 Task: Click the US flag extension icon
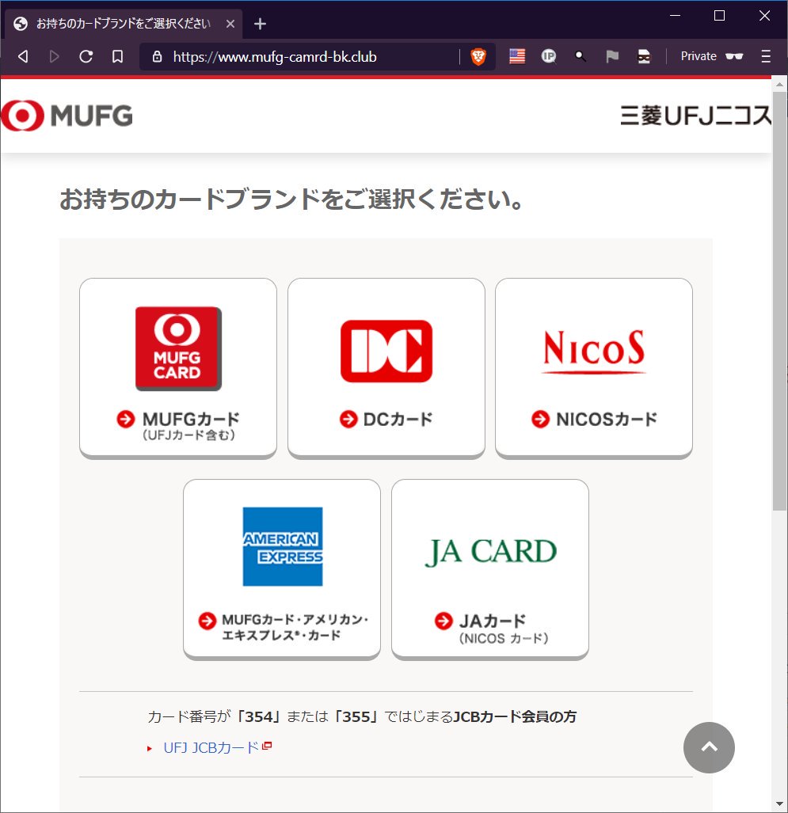517,56
